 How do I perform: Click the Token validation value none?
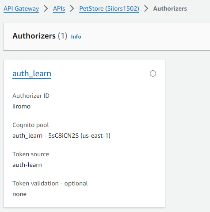click(19, 194)
